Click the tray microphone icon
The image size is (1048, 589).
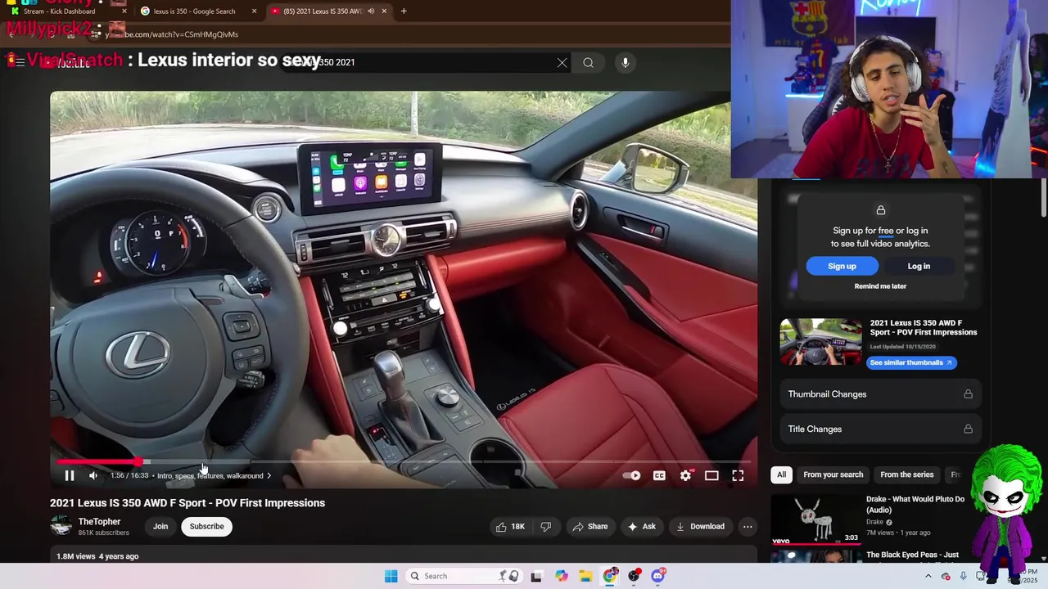[963, 576]
